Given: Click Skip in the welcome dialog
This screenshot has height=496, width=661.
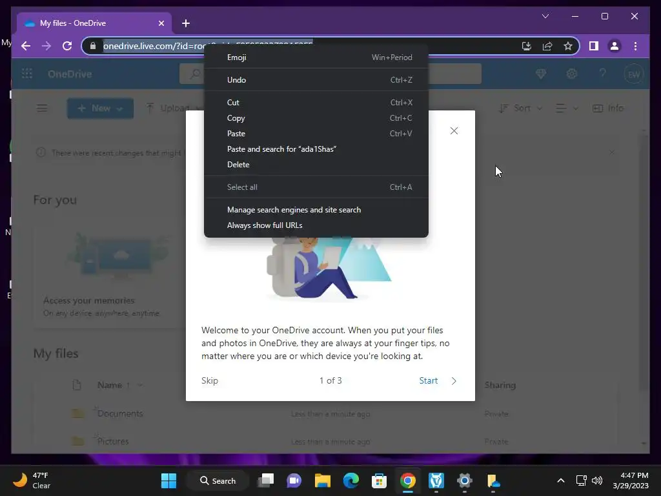Looking at the screenshot, I should pos(210,380).
